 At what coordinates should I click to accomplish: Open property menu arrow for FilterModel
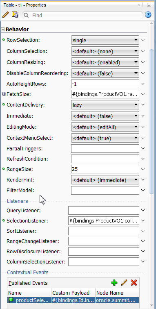(143, 190)
